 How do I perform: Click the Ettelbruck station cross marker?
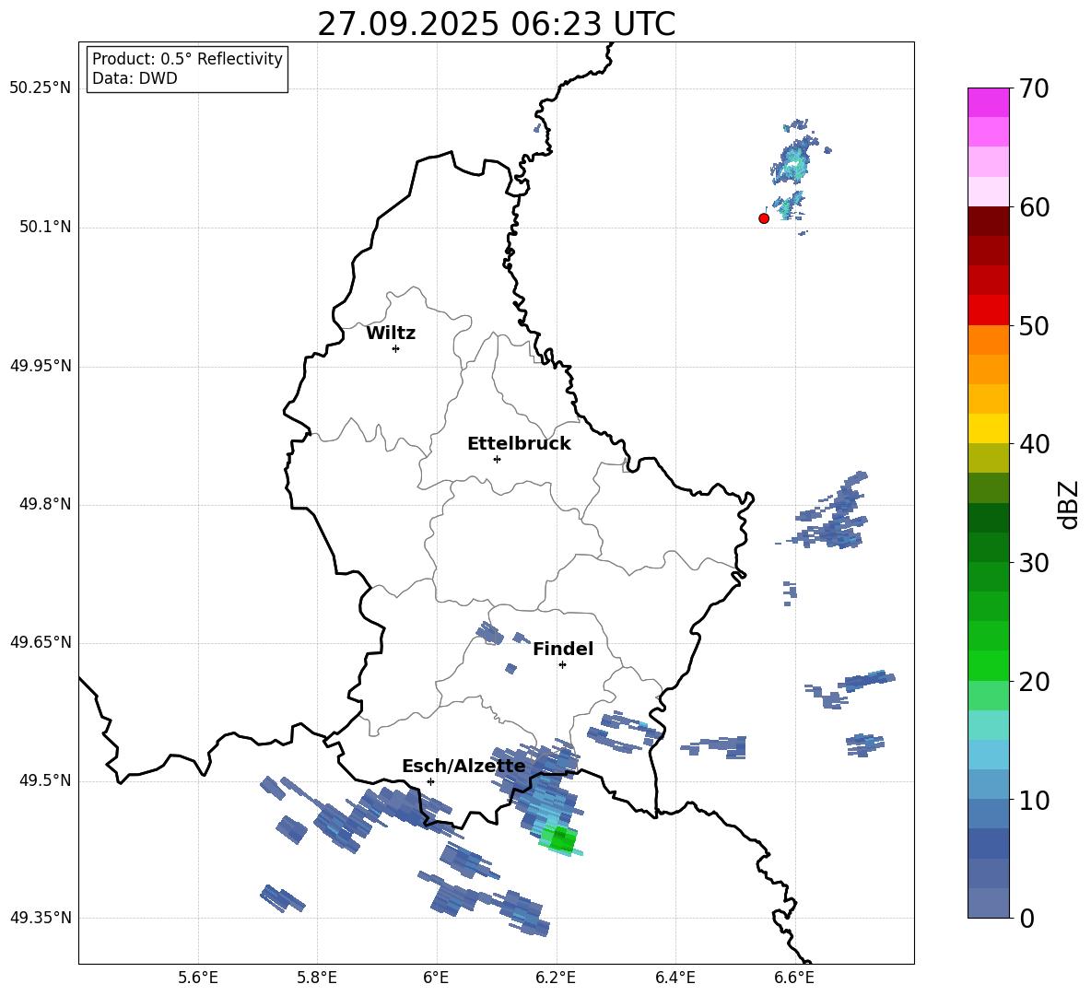pyautogui.click(x=497, y=459)
